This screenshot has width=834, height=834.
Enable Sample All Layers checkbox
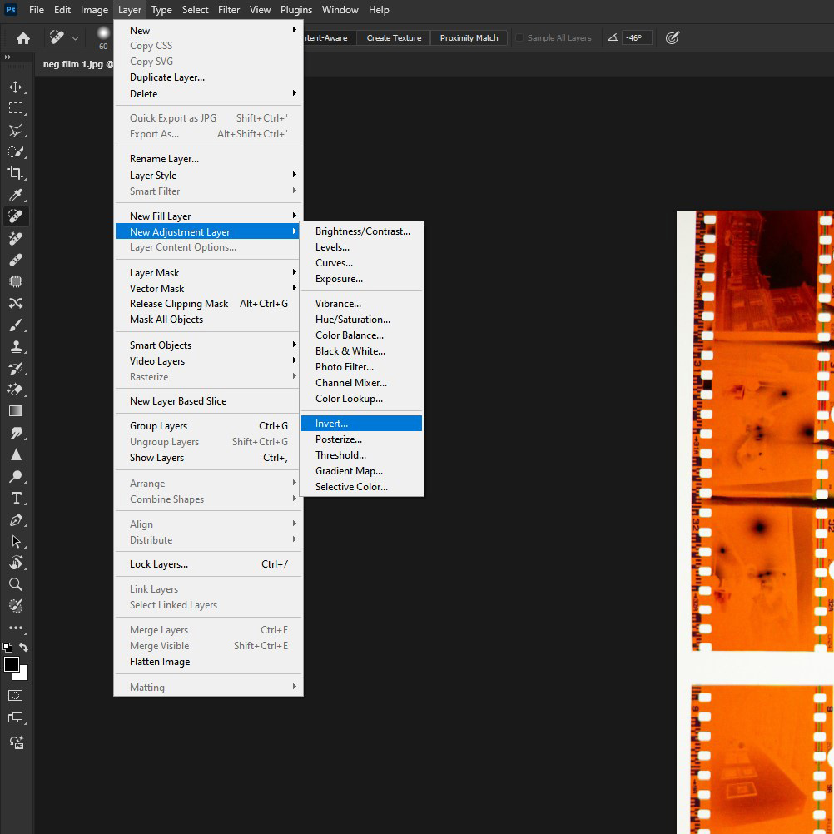[519, 37]
